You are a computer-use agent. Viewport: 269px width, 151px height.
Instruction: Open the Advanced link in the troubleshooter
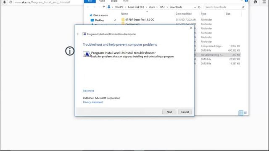[x=88, y=91]
